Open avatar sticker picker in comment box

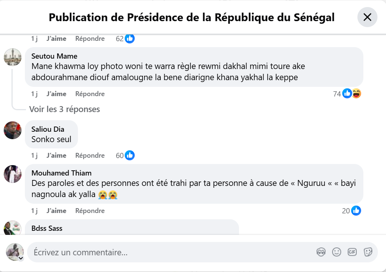321,252
